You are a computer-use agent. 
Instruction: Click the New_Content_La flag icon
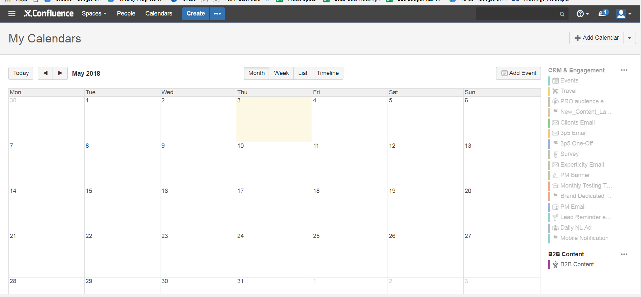[x=555, y=112]
